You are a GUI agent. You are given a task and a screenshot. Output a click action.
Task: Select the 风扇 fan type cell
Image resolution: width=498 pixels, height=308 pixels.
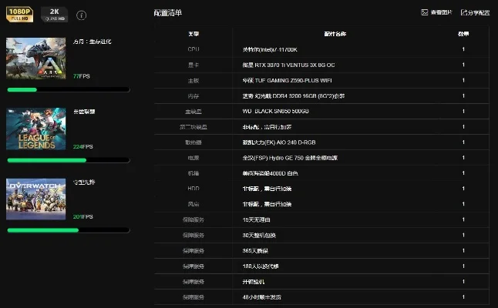[x=193, y=204]
